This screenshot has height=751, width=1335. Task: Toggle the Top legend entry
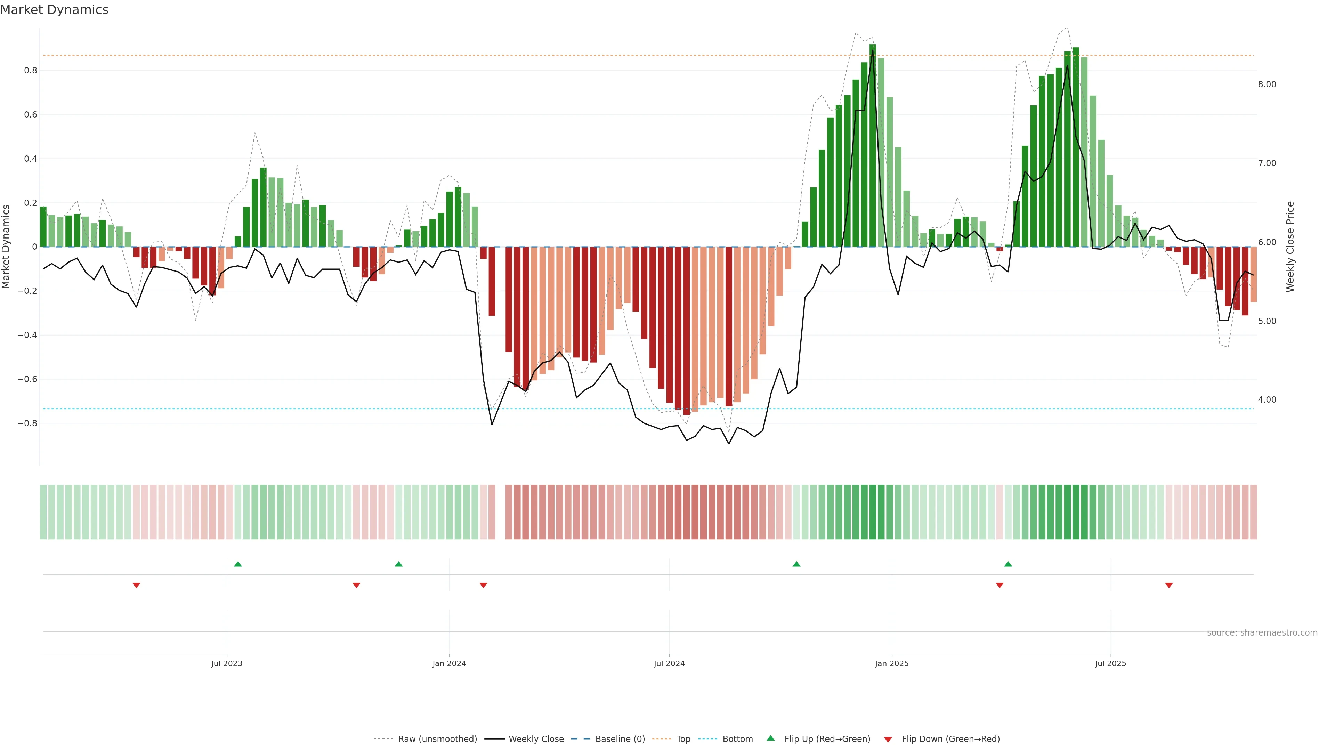683,739
